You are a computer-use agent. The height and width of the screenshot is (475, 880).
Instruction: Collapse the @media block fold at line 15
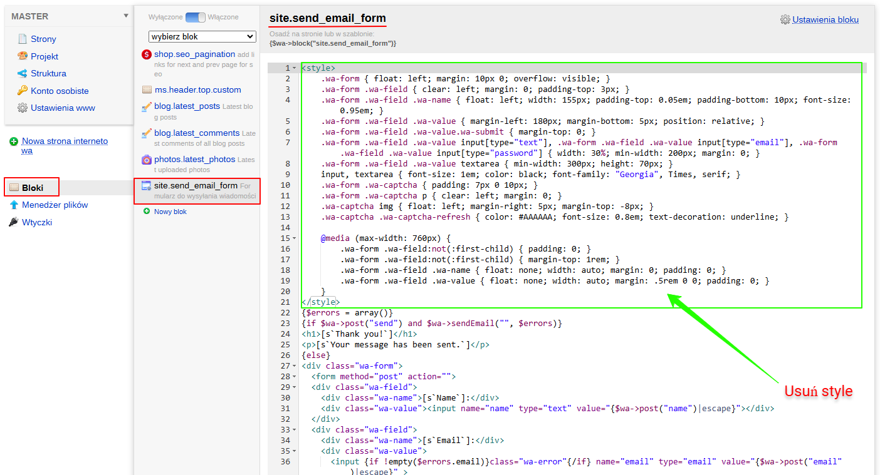point(295,238)
